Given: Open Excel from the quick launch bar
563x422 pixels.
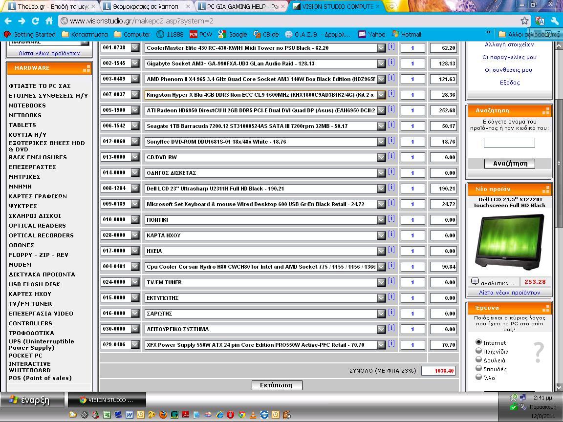Looking at the screenshot, I should [x=107, y=415].
